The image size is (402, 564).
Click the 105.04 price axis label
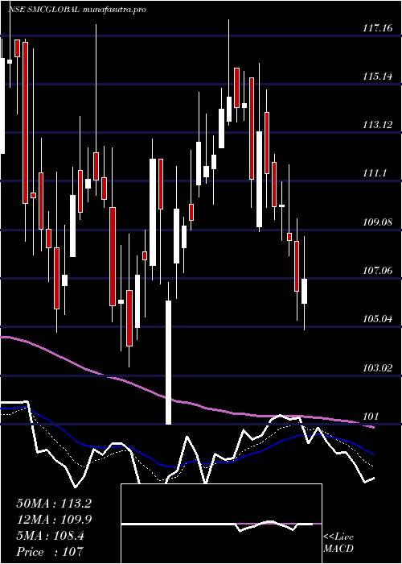tap(378, 319)
